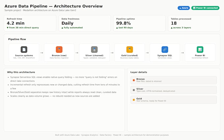Click 'Star schema, ready for Power BI' text
Viewport: 224px width, 140px height.
(x=151, y=101)
